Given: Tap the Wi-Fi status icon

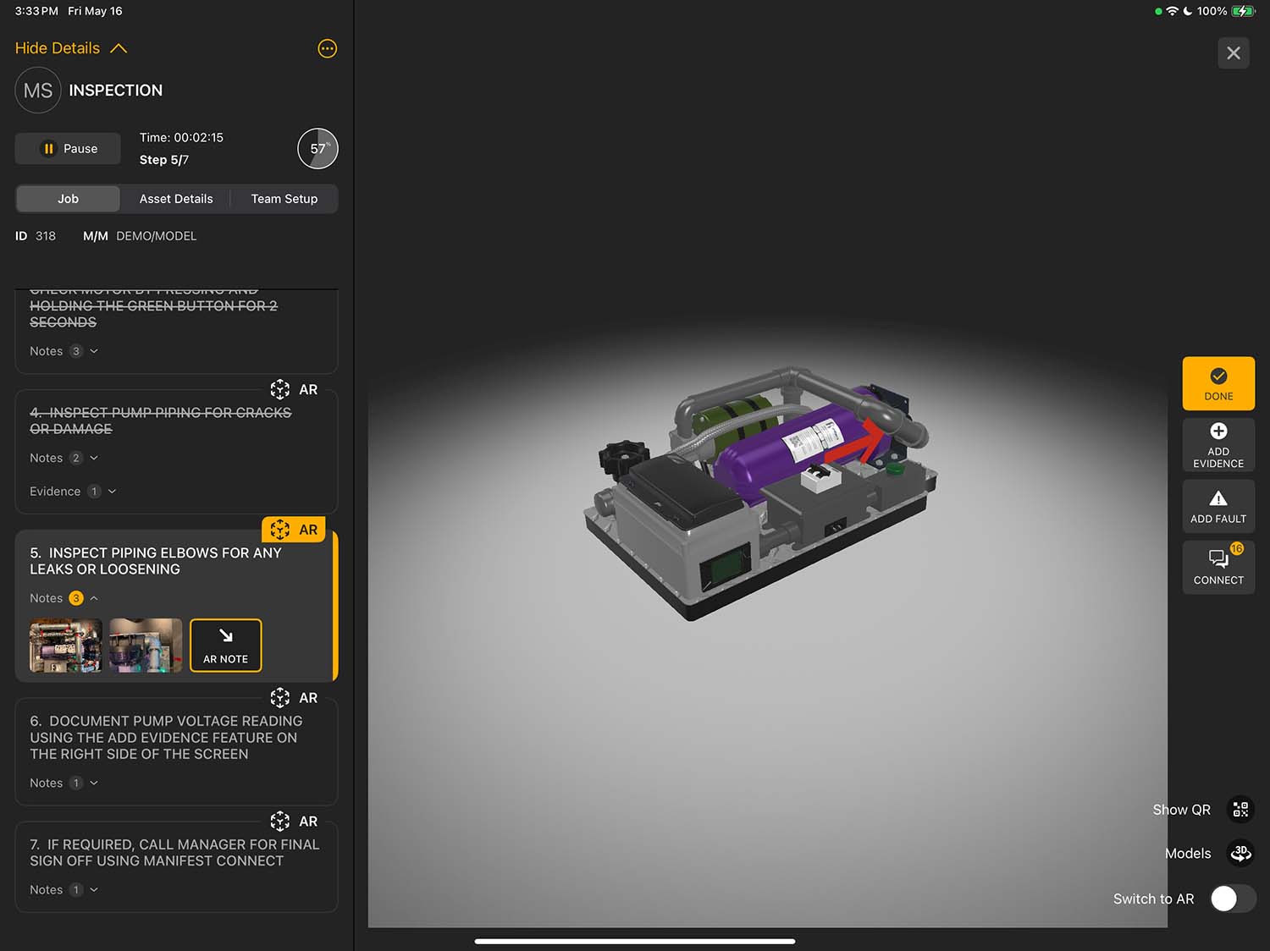Looking at the screenshot, I should [1173, 11].
